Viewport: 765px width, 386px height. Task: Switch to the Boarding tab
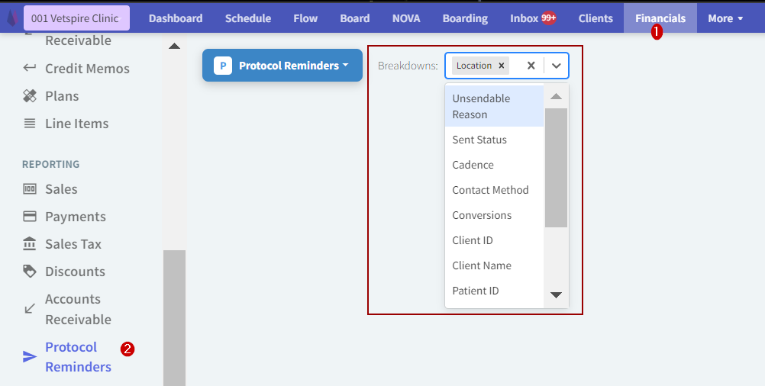[x=465, y=18]
